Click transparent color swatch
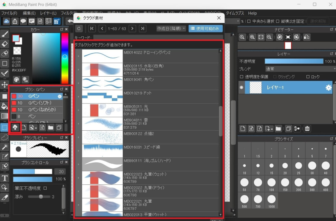Viewport: 336px width, 221px height. point(17,51)
